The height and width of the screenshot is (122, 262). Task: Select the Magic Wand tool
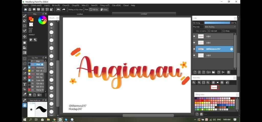click(25, 68)
